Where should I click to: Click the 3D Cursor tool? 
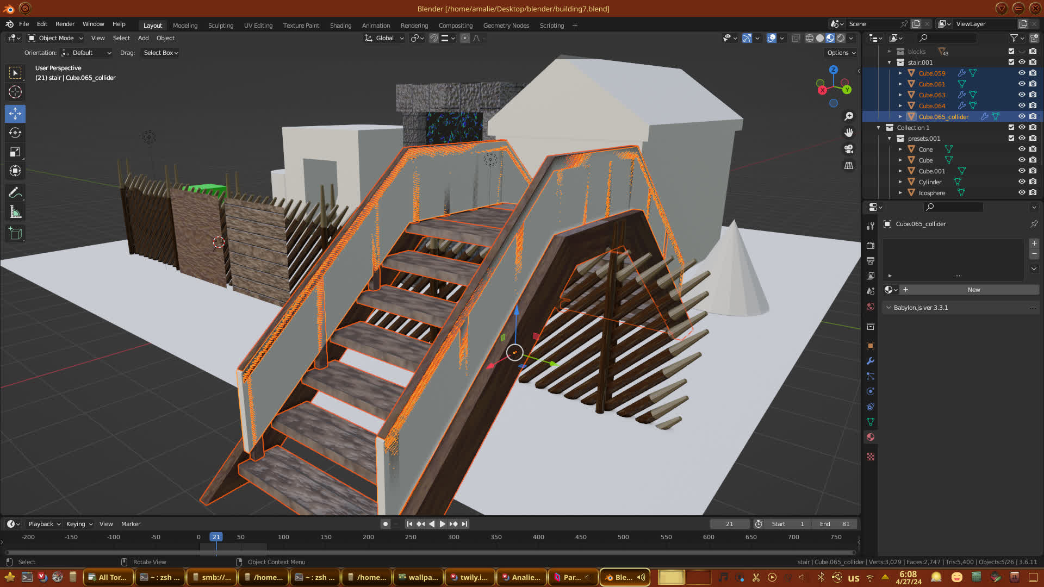click(x=15, y=92)
